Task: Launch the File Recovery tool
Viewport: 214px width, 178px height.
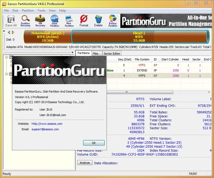Action: (40, 21)
